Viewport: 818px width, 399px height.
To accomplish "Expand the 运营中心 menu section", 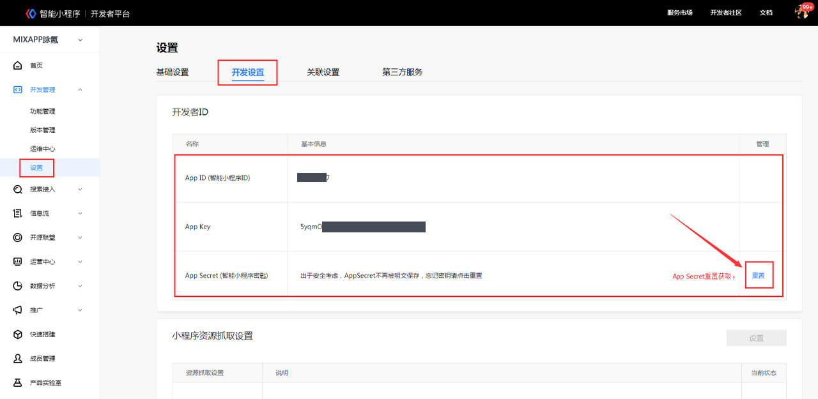I will (x=80, y=262).
